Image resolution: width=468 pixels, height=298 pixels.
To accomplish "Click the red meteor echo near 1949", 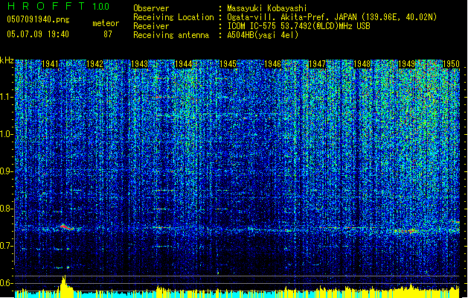I will [x=406, y=231].
